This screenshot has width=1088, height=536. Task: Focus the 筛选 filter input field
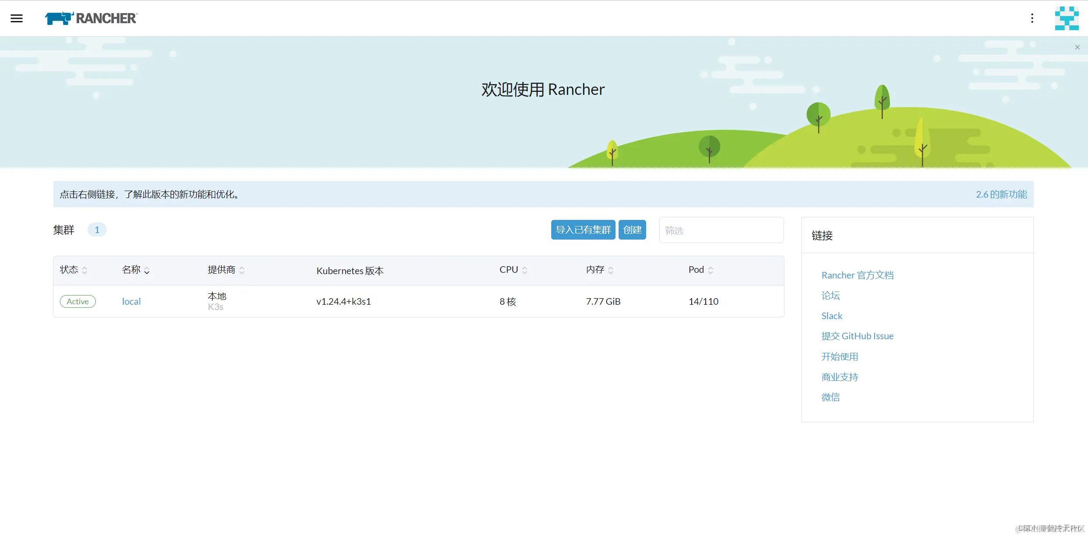[721, 230]
